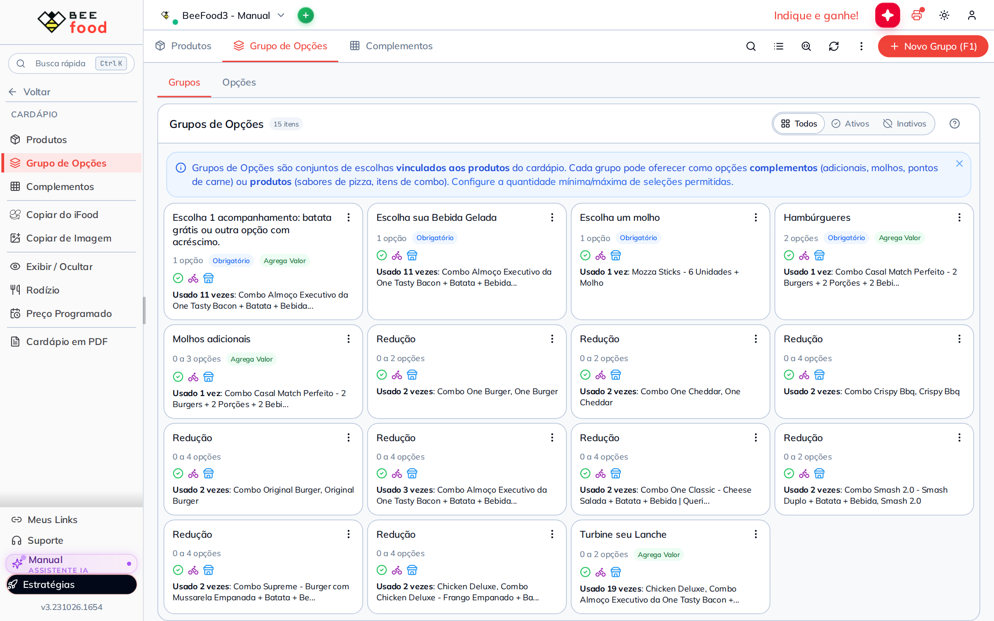Switch to list view icon

(779, 46)
